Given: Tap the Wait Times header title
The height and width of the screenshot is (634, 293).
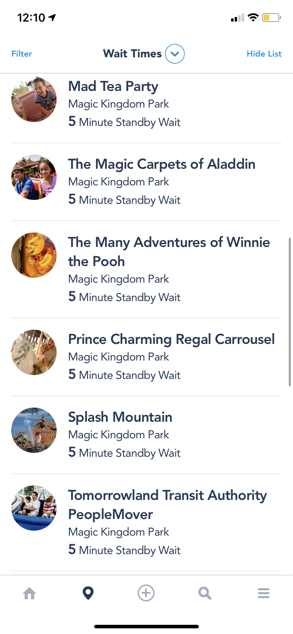Looking at the screenshot, I should click(132, 54).
